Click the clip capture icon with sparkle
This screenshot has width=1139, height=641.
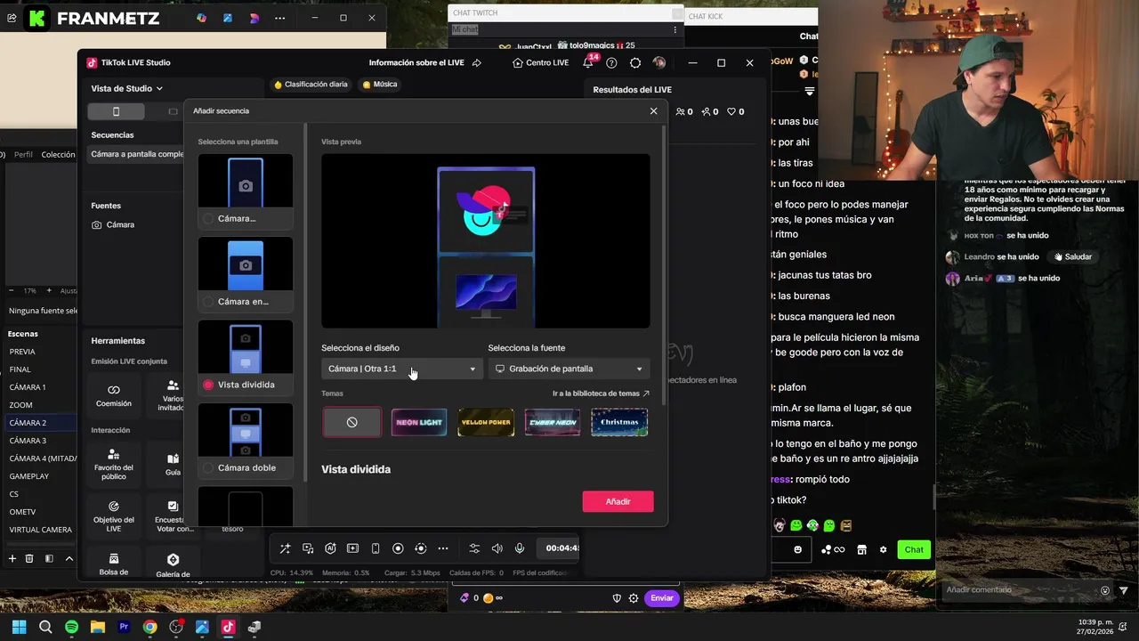352,548
